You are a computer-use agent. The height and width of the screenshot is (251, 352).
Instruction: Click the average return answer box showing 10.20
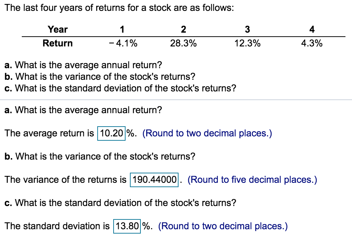[111, 133]
